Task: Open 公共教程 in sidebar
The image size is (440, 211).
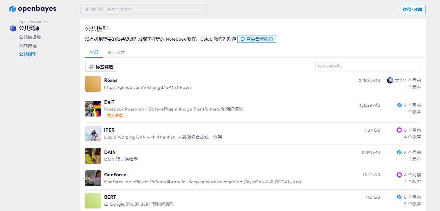Action: click(28, 46)
